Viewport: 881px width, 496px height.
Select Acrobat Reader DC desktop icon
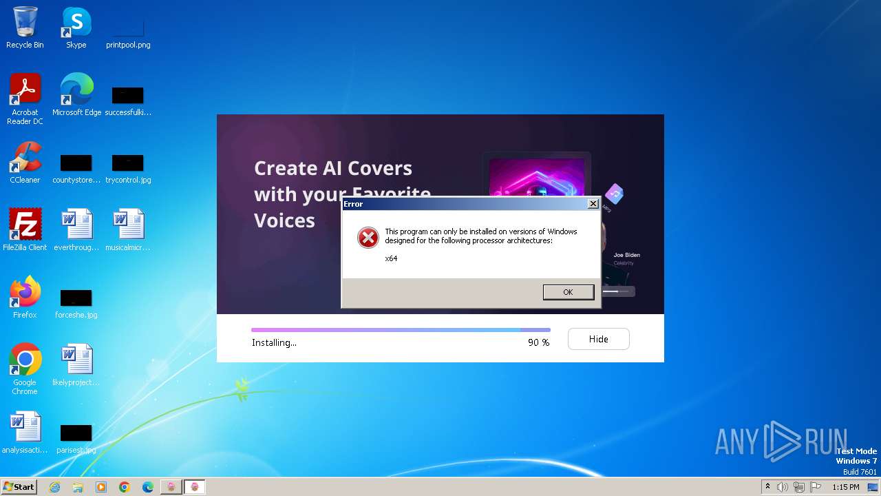click(25, 99)
